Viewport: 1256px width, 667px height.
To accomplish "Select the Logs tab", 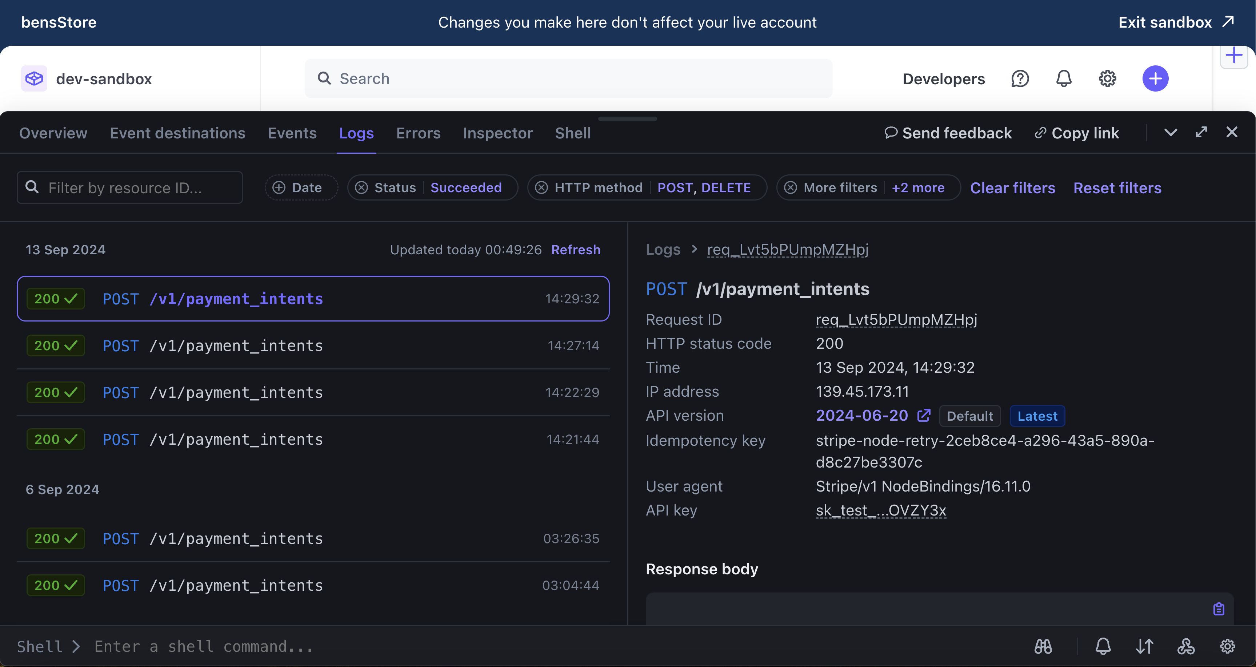I will click(x=356, y=133).
